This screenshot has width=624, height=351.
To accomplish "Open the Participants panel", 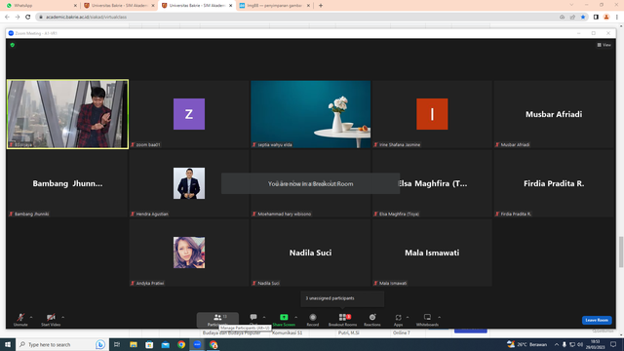I will point(217,320).
